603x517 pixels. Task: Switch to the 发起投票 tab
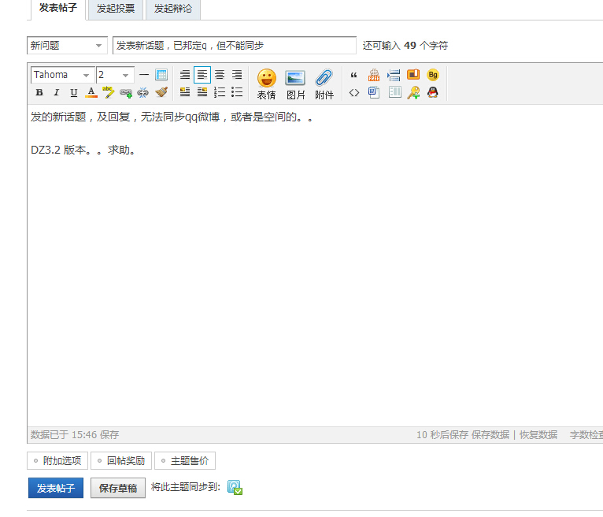(116, 9)
